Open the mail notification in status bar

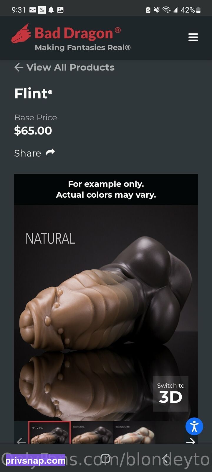click(x=32, y=10)
